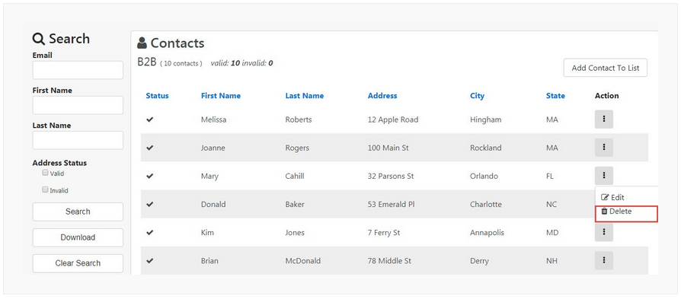Click the status checkmark for Kim
The image size is (681, 299).
(x=150, y=232)
